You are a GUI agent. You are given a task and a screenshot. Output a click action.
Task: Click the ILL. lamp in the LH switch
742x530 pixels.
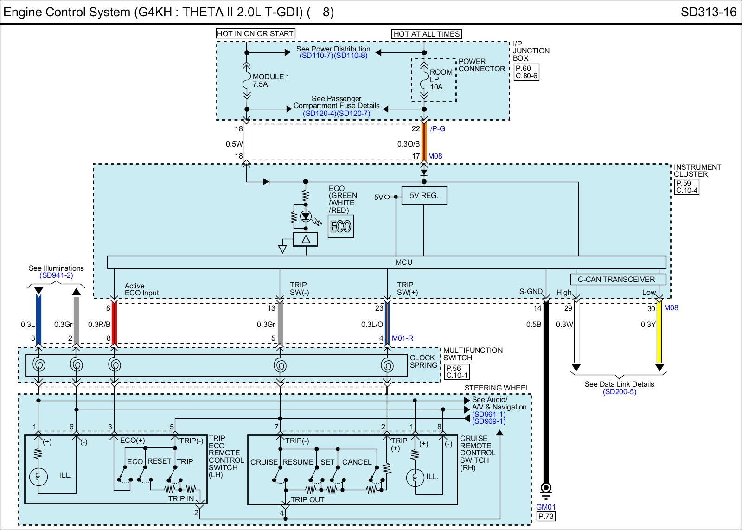click(x=38, y=476)
